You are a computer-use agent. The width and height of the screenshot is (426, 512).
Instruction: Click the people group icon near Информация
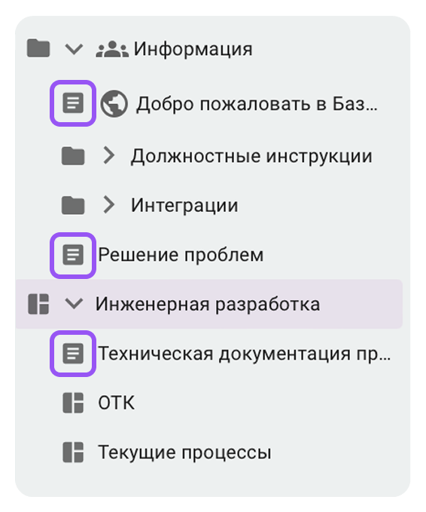[112, 49]
